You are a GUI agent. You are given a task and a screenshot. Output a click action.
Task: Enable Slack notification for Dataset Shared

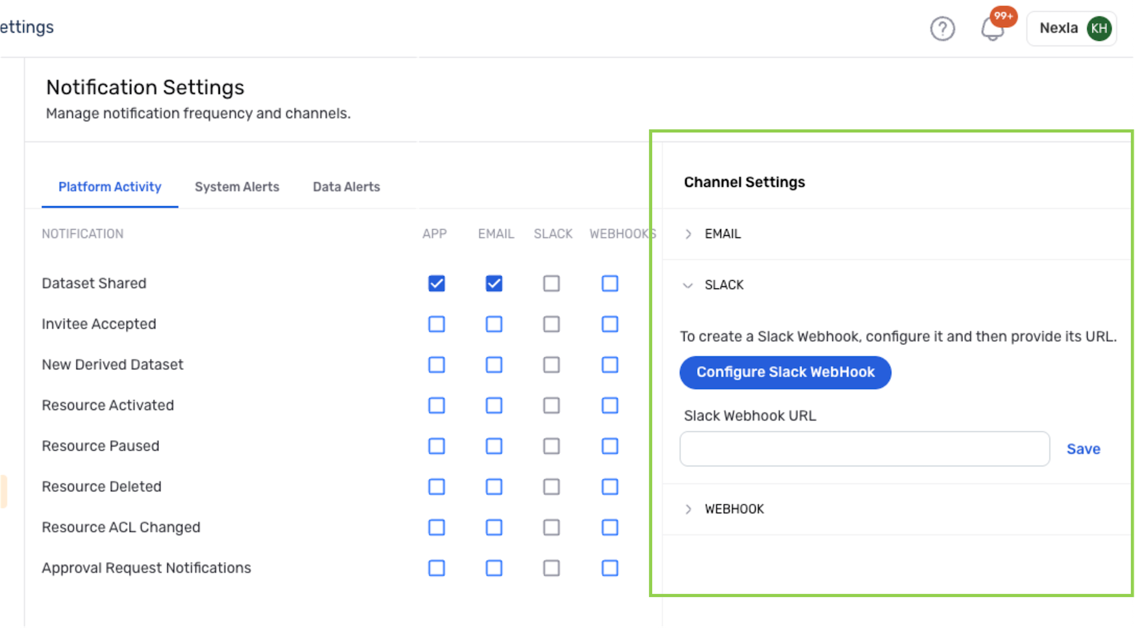click(x=552, y=284)
